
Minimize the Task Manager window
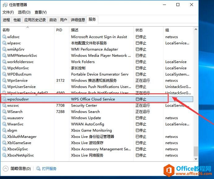pyautogui.click(x=164, y=5)
